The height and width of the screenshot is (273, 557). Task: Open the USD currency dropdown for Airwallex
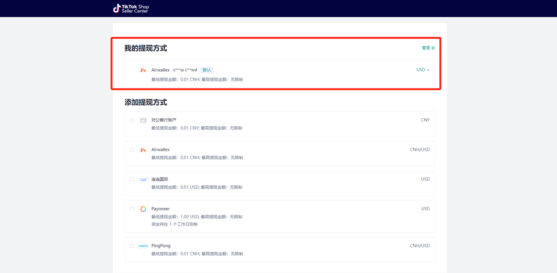click(x=423, y=70)
